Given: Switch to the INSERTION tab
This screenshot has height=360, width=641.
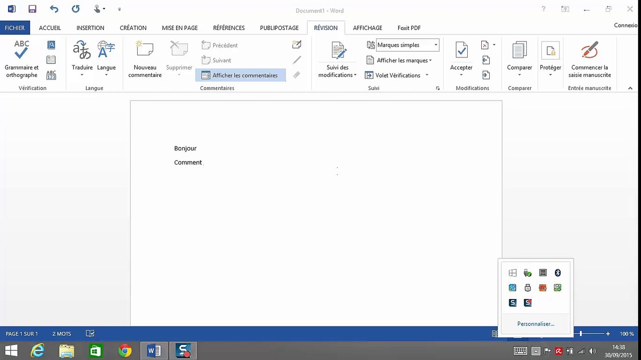Looking at the screenshot, I should tap(90, 28).
